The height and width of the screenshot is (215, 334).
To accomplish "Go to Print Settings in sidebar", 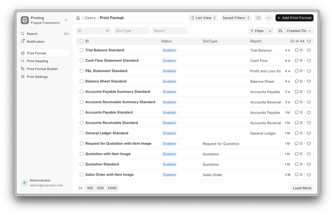I will [37, 77].
